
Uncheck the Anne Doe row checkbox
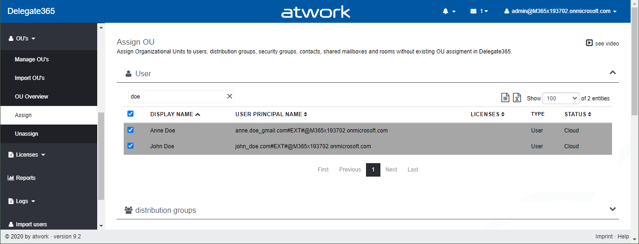click(x=130, y=130)
